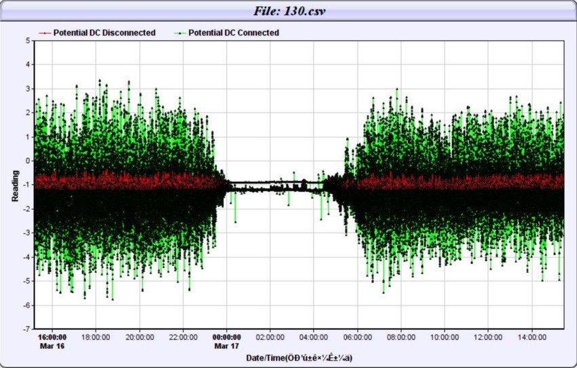This screenshot has height=368, width=577.
Task: Click the 08:00:00 x-axis tick label
Action: [401, 337]
